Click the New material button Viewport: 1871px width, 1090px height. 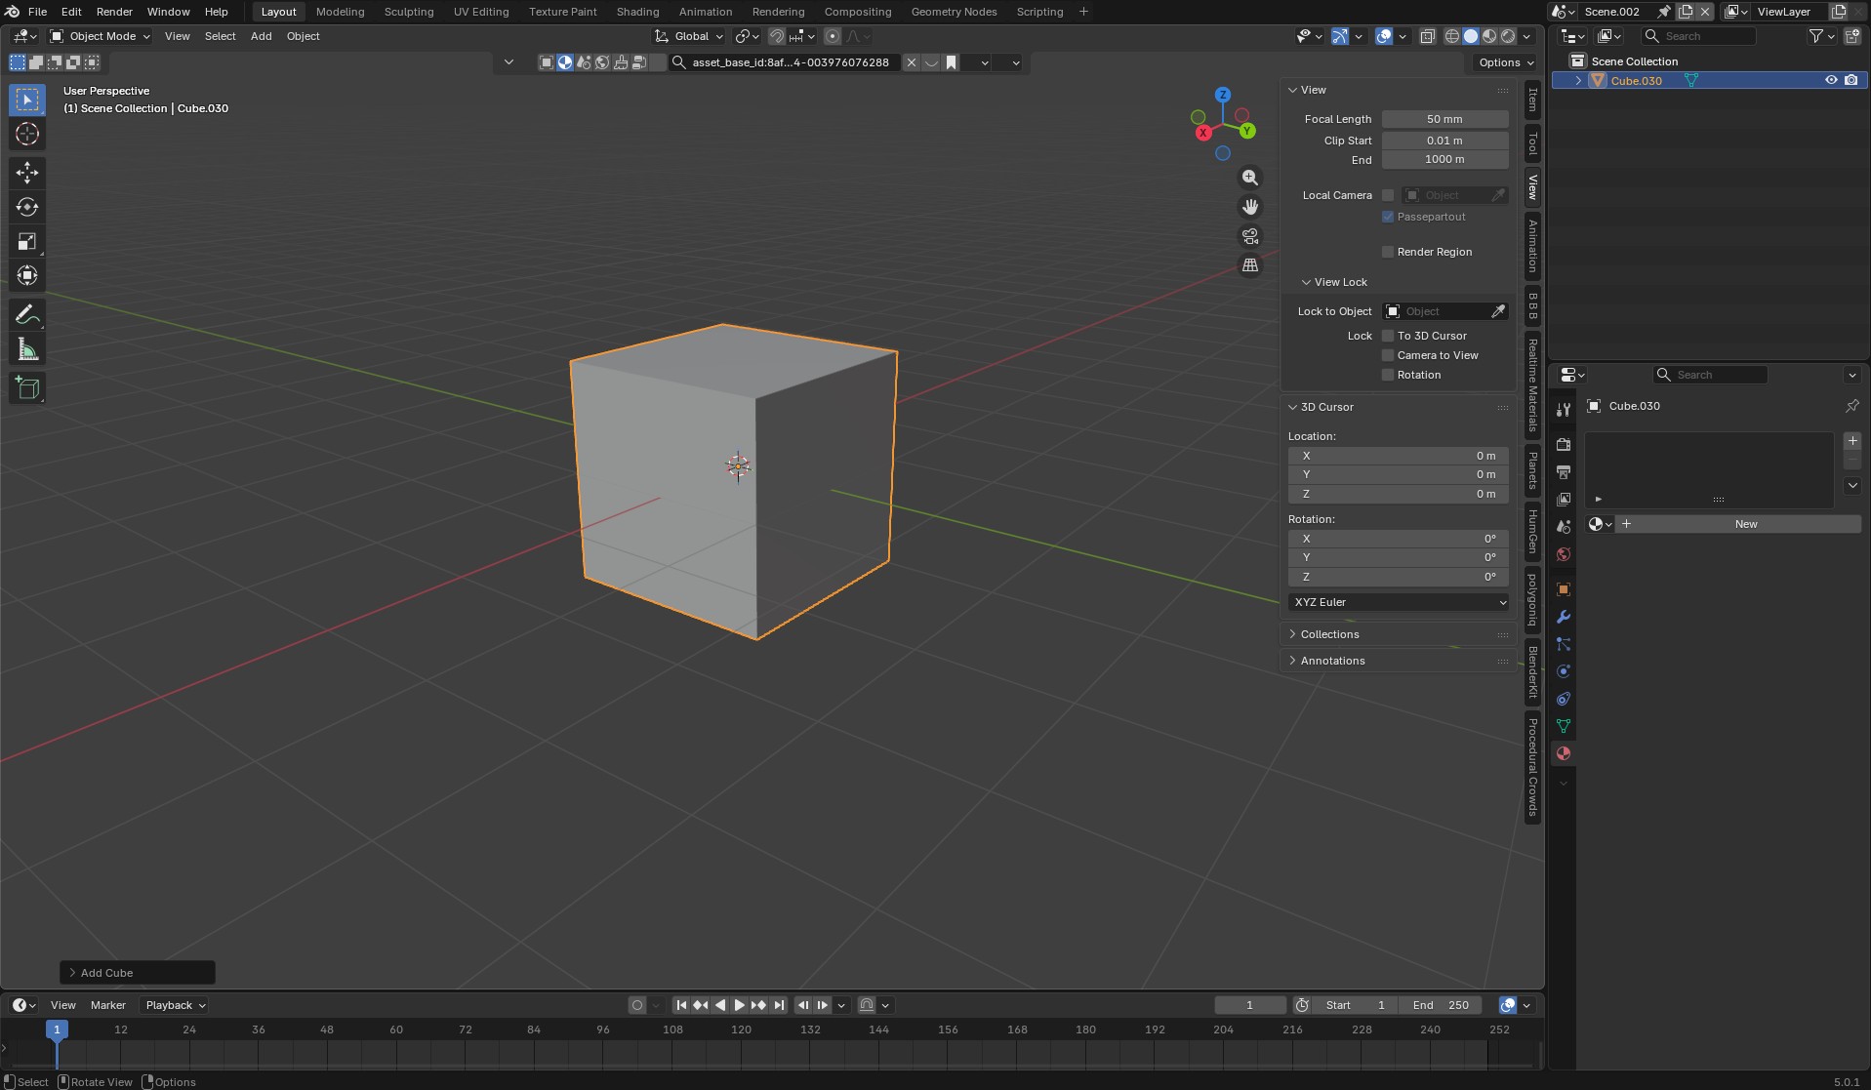(1745, 524)
